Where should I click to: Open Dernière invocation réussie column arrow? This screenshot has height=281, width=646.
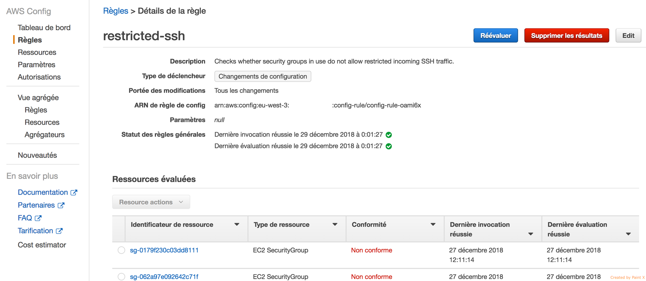tap(531, 234)
